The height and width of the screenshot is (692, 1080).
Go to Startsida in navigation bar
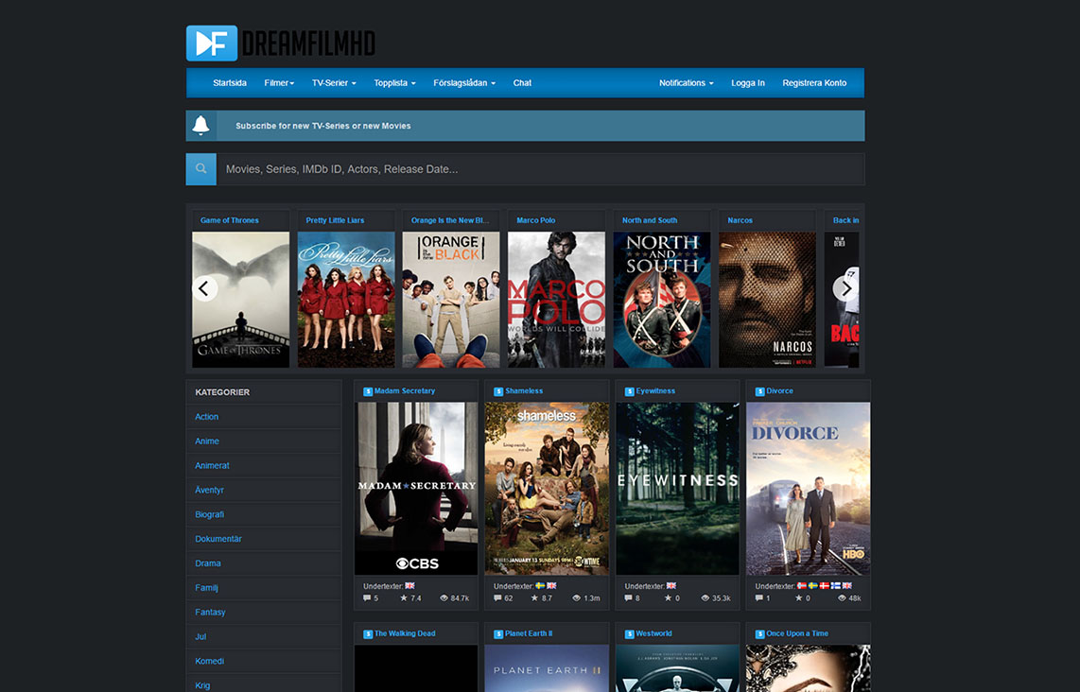click(x=230, y=82)
